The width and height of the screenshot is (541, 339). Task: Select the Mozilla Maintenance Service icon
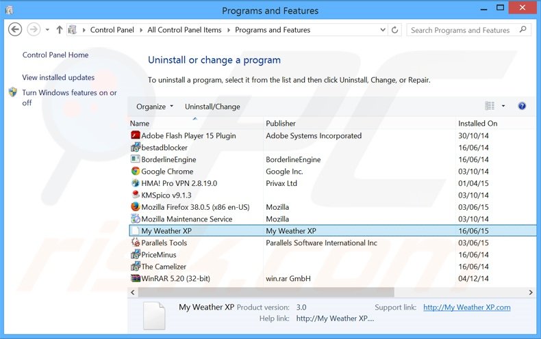click(x=136, y=219)
